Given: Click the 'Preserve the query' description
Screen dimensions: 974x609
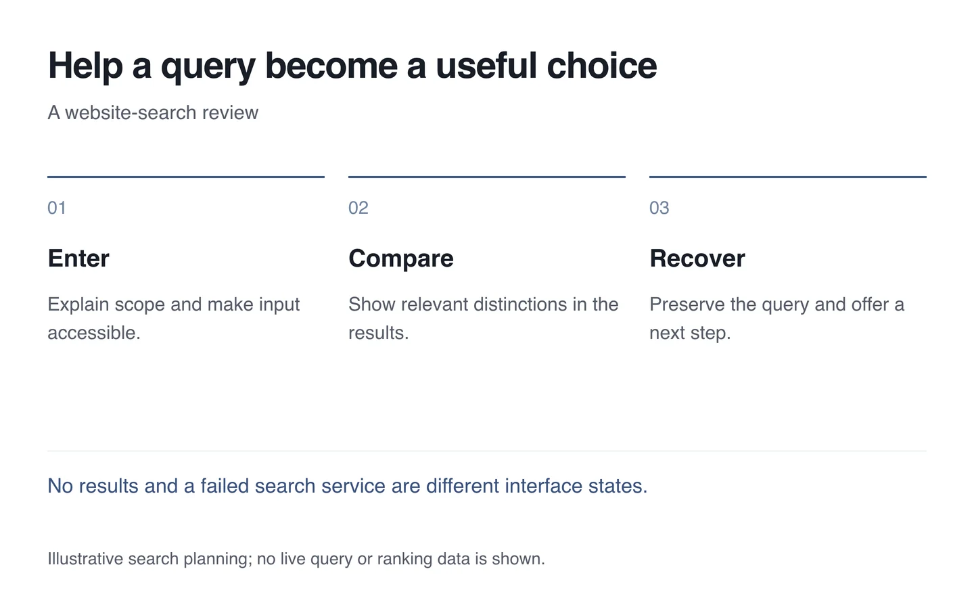Looking at the screenshot, I should click(776, 319).
